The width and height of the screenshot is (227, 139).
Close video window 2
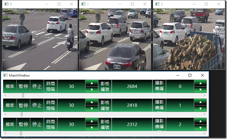coord(219,4)
